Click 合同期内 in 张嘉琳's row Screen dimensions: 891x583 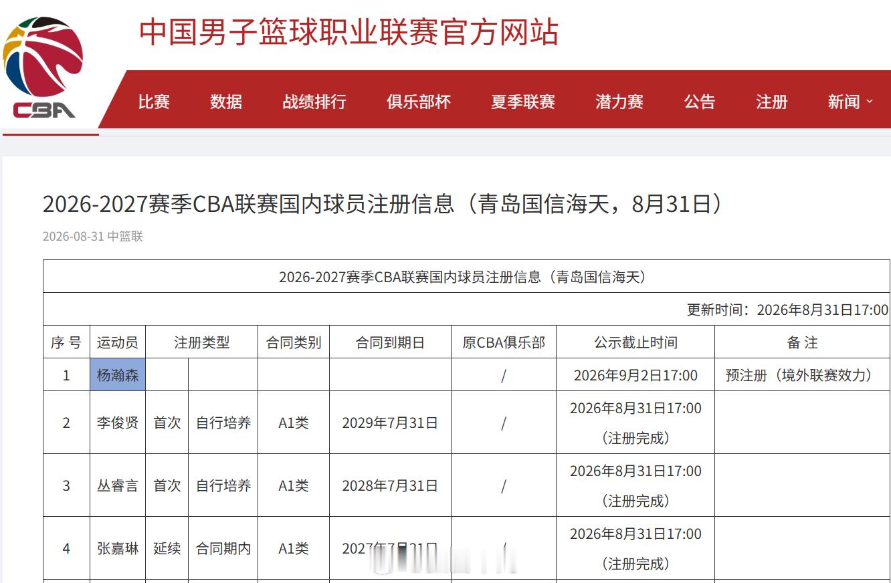(x=223, y=548)
